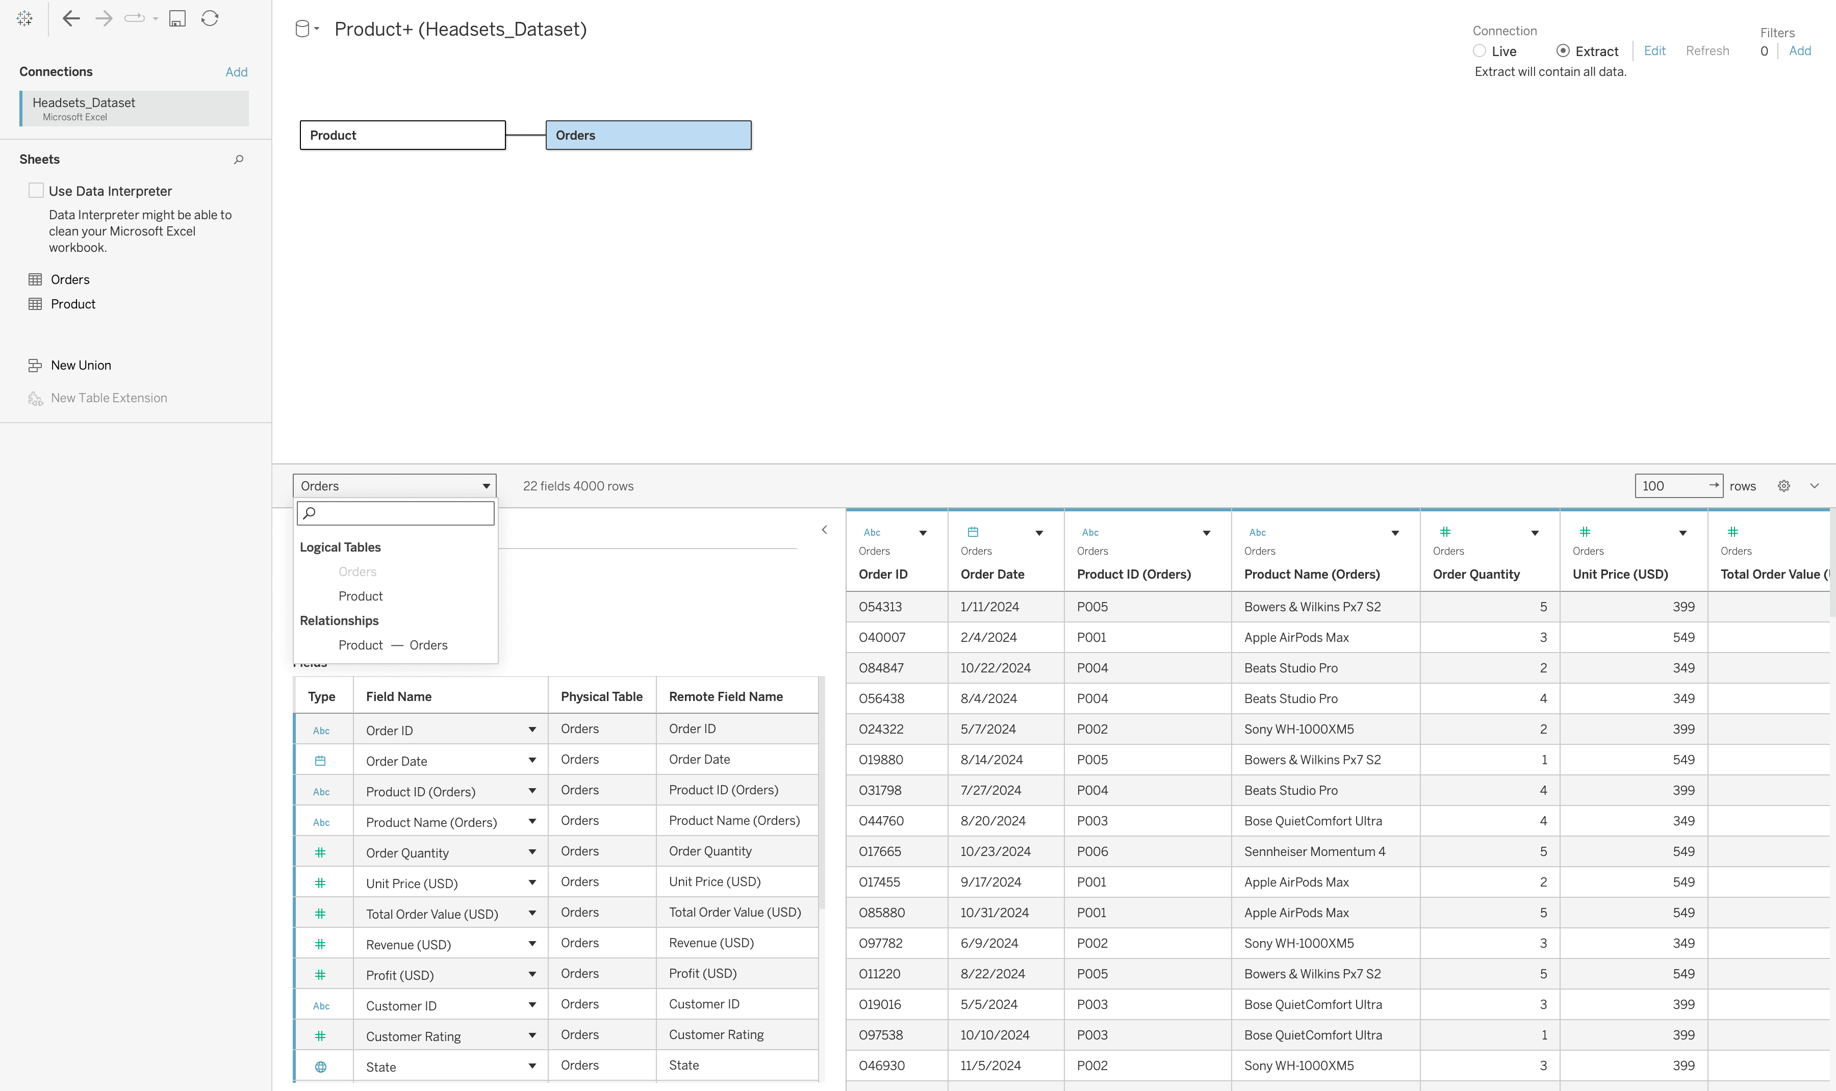Collapse metadata pane with left chevron
This screenshot has width=1836, height=1091.
(x=824, y=530)
